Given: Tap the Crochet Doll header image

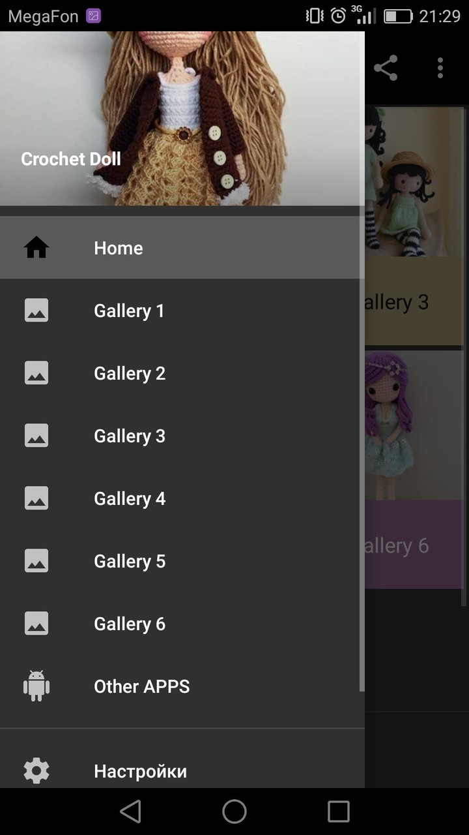Looking at the screenshot, I should 182,117.
